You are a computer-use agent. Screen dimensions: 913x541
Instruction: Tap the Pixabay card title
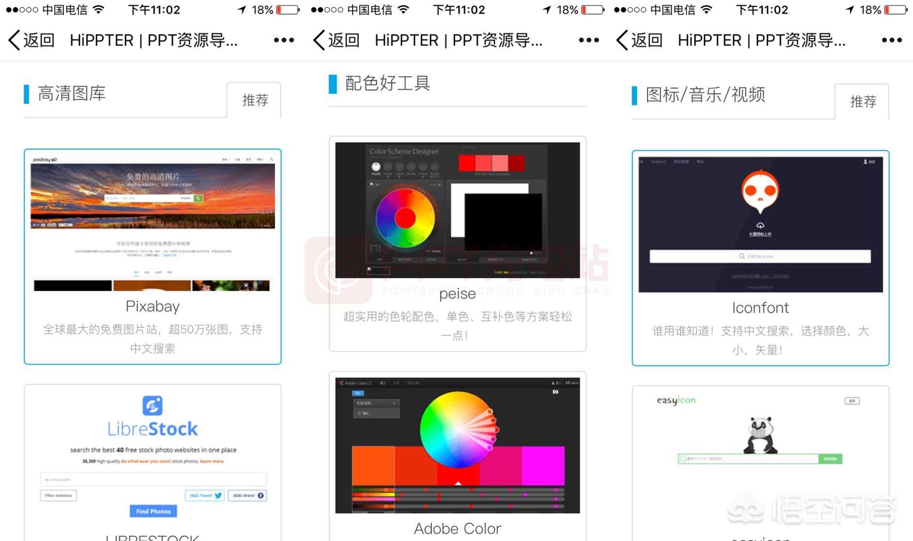[x=153, y=306]
